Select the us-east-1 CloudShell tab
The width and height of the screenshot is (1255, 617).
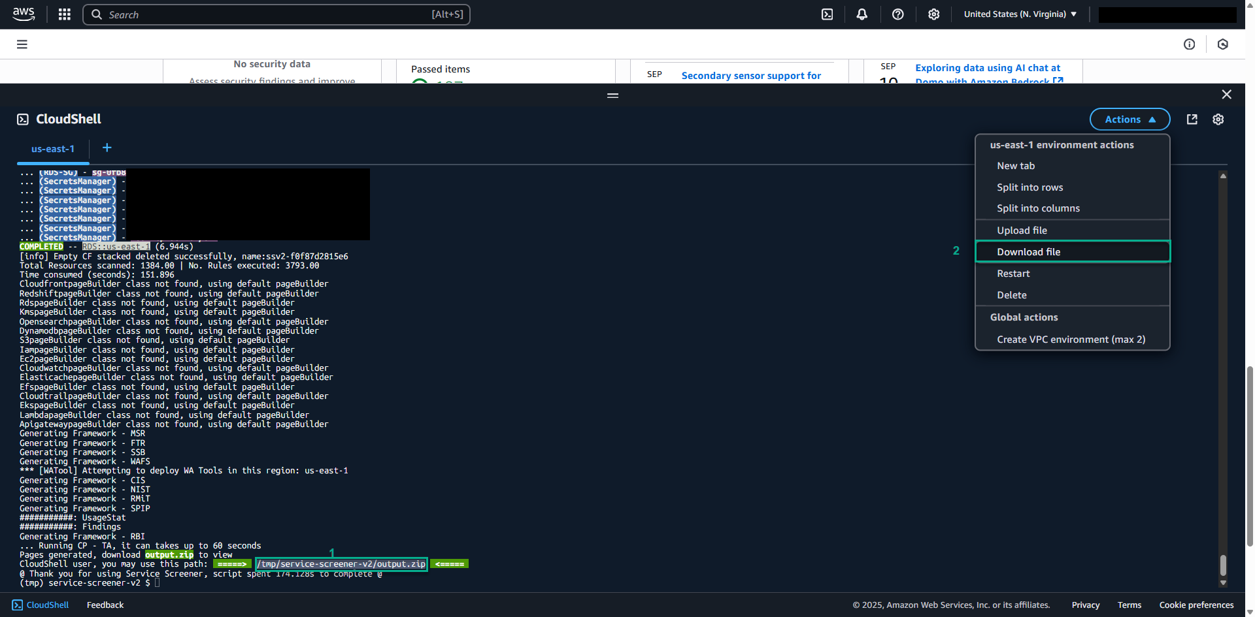coord(53,148)
